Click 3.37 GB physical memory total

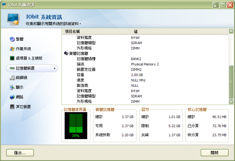tap(128, 117)
